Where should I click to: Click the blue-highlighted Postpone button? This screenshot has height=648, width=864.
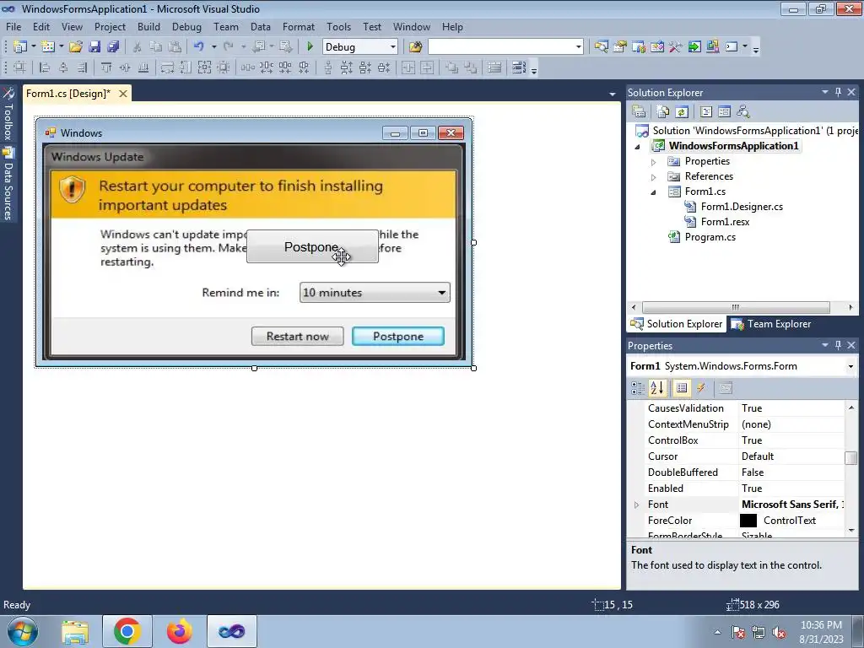point(398,336)
